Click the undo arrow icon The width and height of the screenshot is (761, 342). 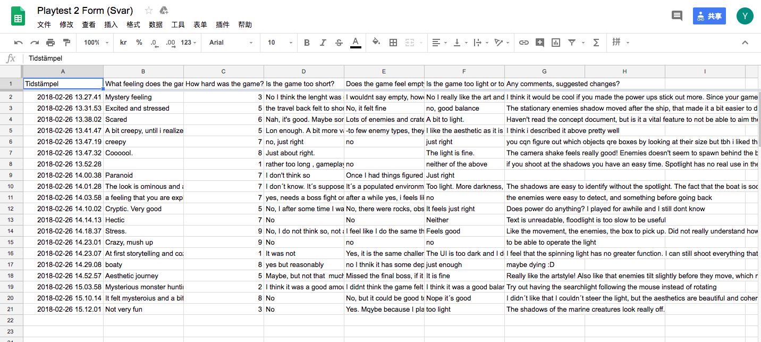(x=19, y=43)
